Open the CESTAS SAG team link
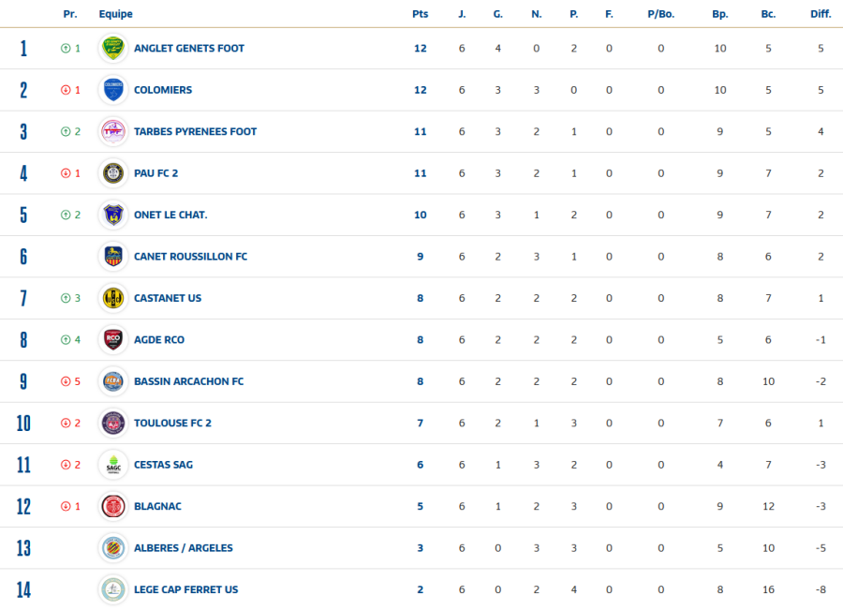The width and height of the screenshot is (843, 610). [163, 465]
